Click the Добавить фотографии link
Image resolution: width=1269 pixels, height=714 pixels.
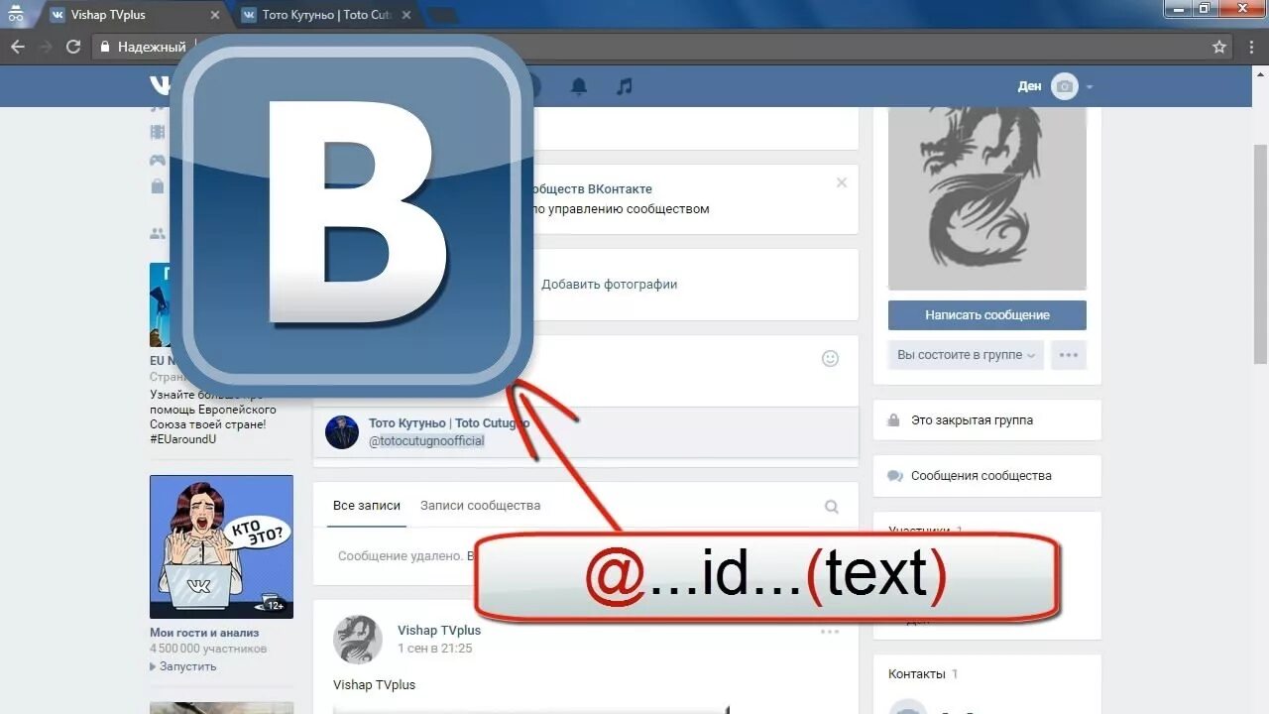[610, 285]
